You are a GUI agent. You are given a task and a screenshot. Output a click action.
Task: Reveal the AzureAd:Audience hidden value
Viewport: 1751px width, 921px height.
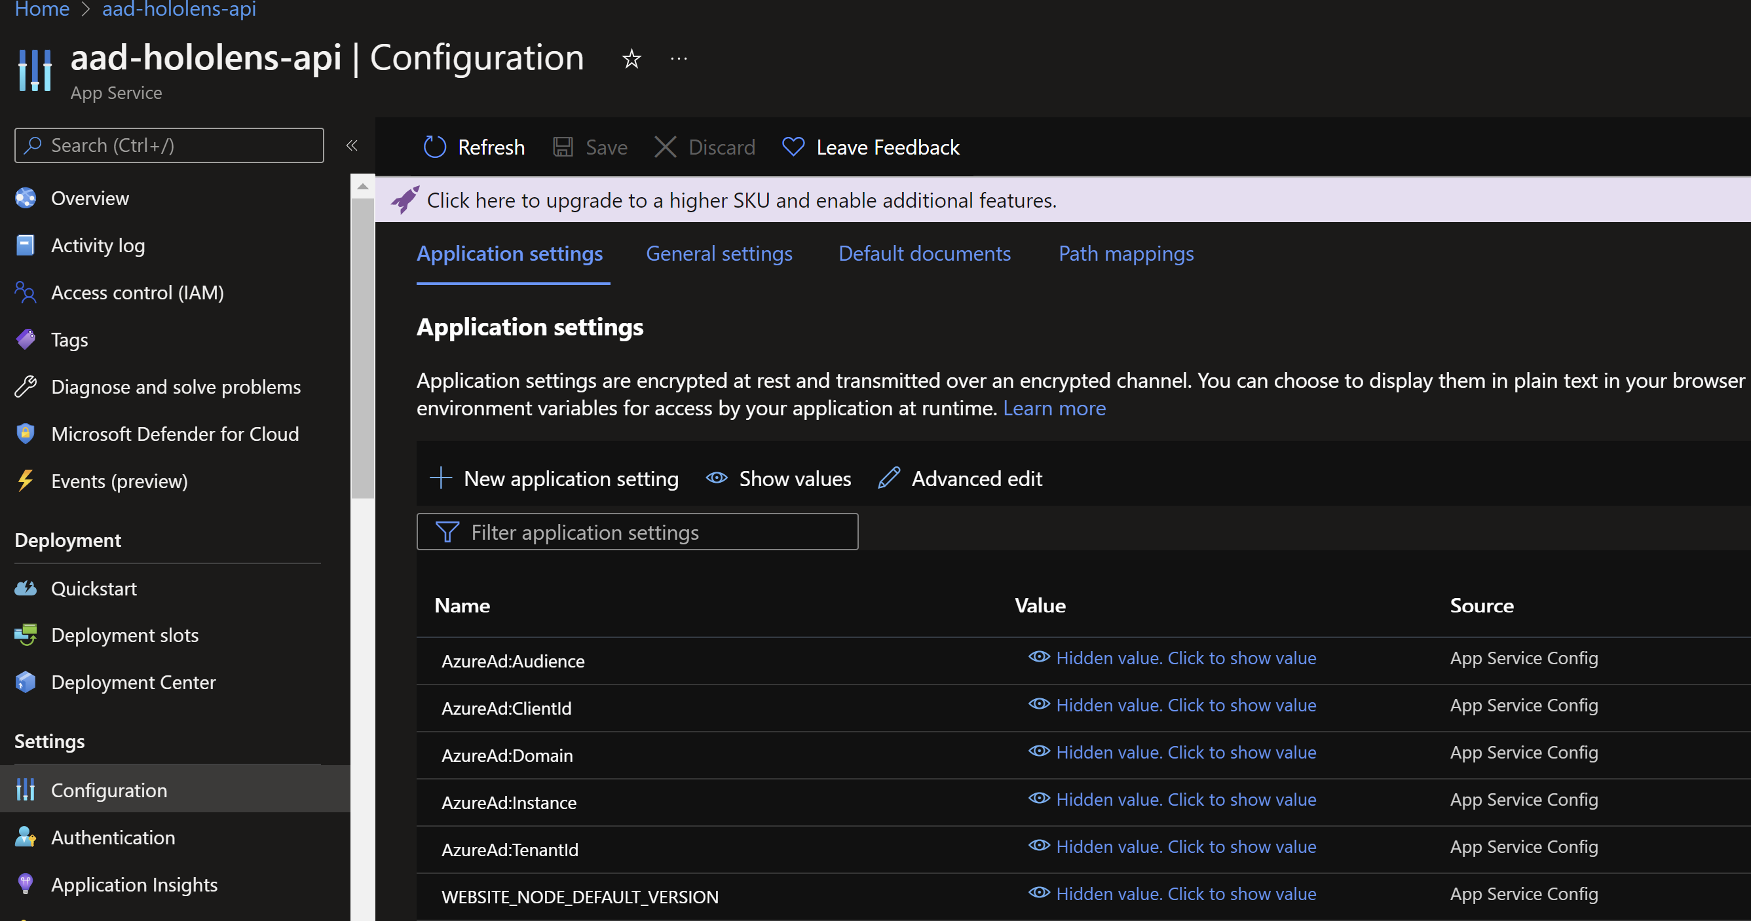point(1173,658)
